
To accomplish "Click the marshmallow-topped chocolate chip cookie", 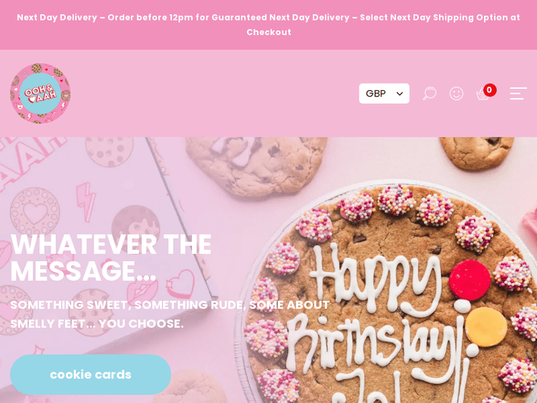I will pyautogui.click(x=255, y=166).
